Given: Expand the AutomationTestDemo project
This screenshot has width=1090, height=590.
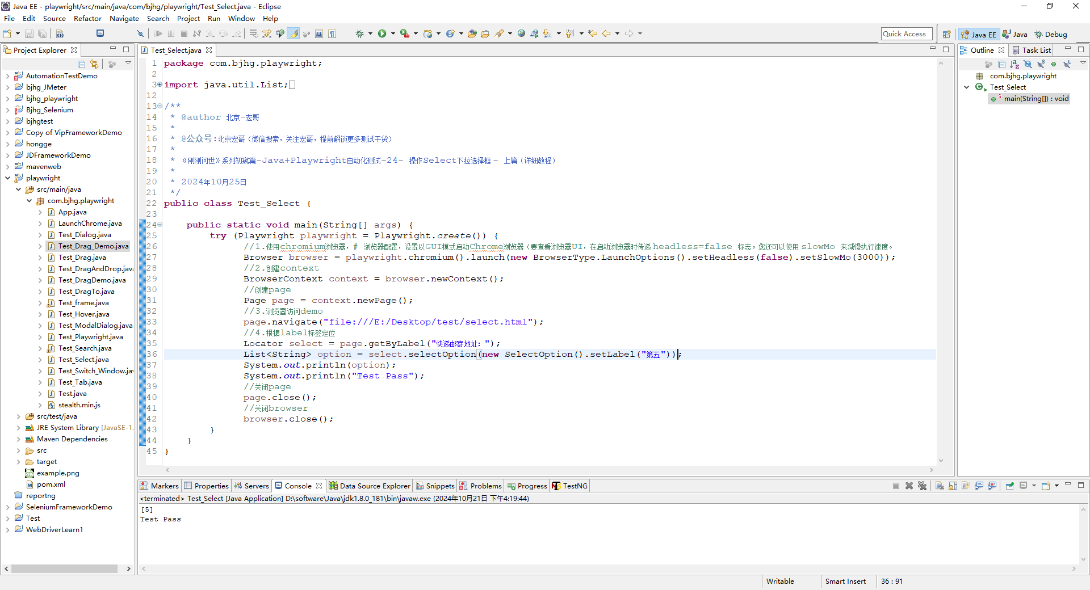Looking at the screenshot, I should pos(7,76).
